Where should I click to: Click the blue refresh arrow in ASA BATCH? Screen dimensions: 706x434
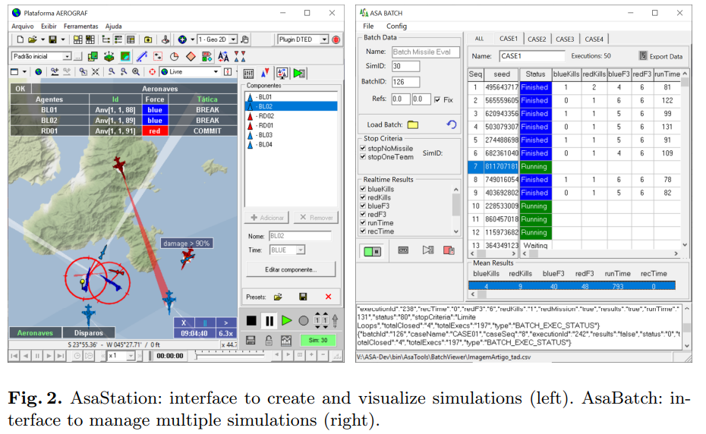coord(452,124)
